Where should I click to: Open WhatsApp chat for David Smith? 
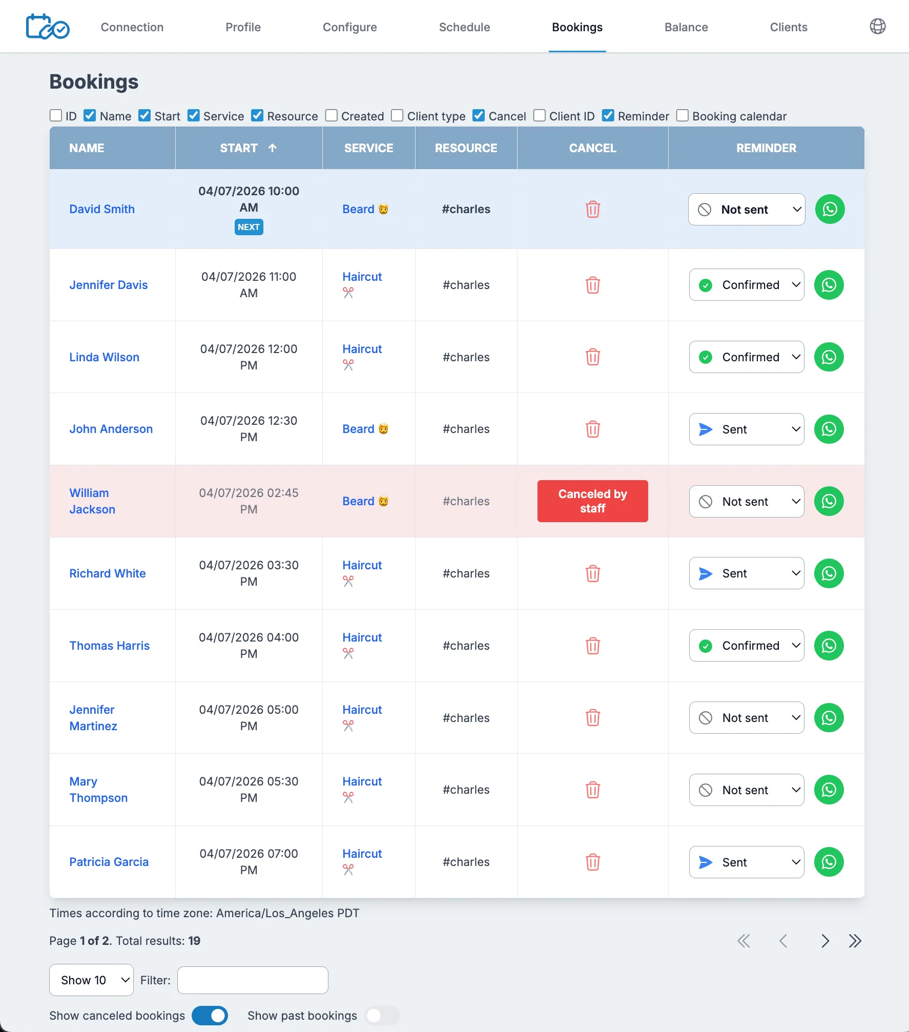tap(830, 209)
